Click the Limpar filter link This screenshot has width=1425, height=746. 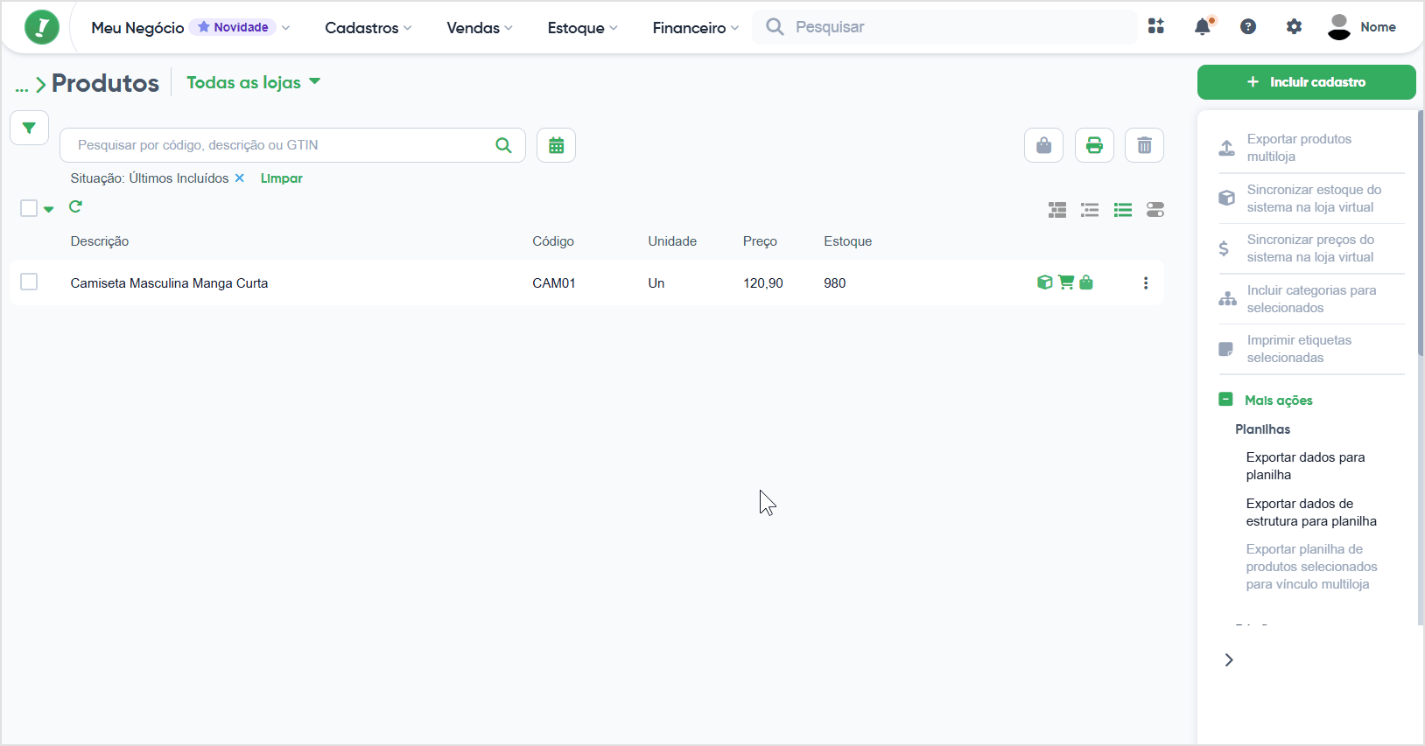(282, 178)
